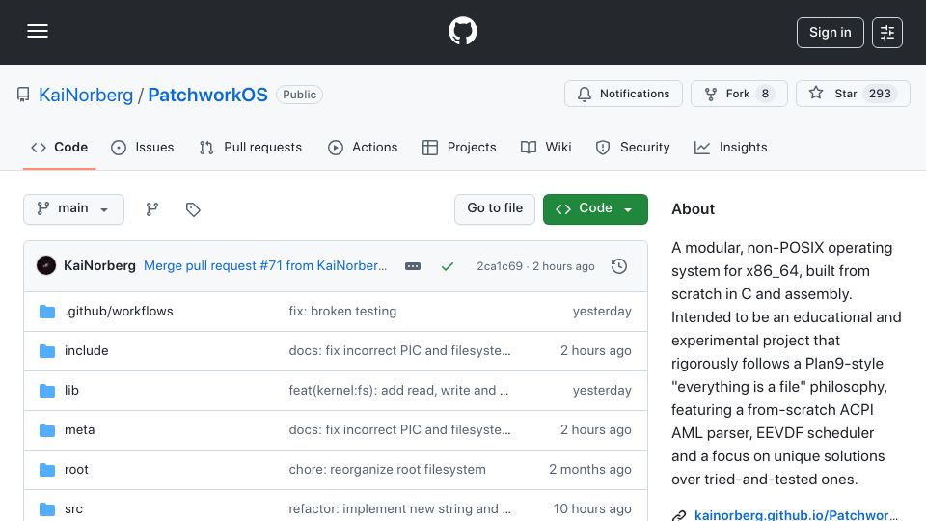Screen dimensions: 926x521
Task: Click the src folder icon
Action: [x=47, y=509]
